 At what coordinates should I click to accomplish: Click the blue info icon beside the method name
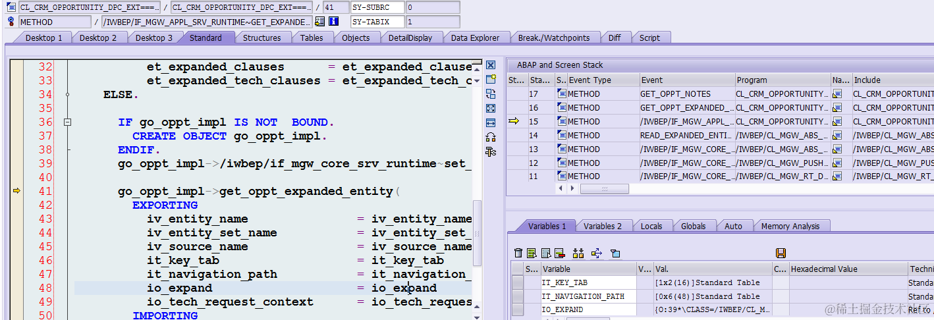click(333, 22)
